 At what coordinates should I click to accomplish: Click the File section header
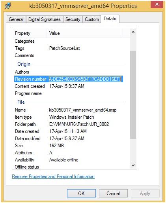pyautogui.click(x=21, y=102)
